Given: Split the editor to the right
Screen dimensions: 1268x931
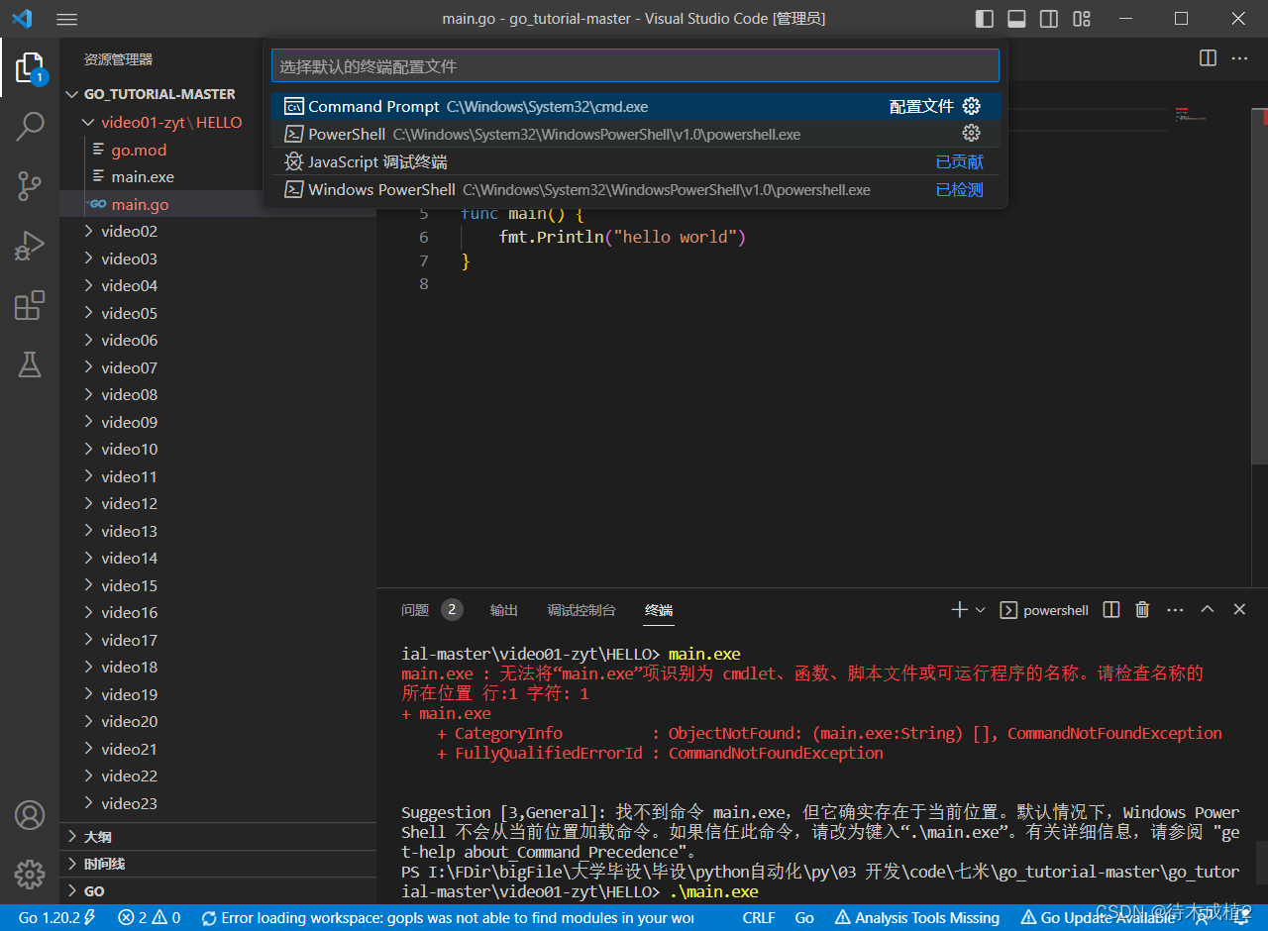Looking at the screenshot, I should (x=1208, y=58).
